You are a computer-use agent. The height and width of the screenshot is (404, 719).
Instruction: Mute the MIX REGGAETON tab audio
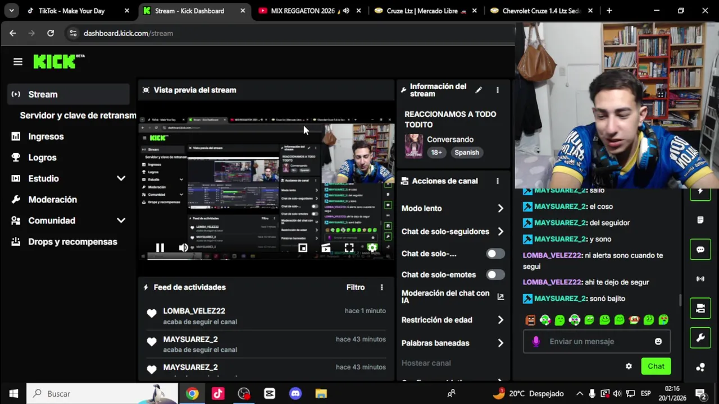(x=345, y=11)
